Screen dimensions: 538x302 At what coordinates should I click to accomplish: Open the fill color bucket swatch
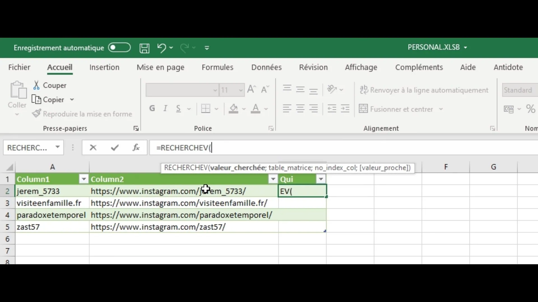pos(233,108)
